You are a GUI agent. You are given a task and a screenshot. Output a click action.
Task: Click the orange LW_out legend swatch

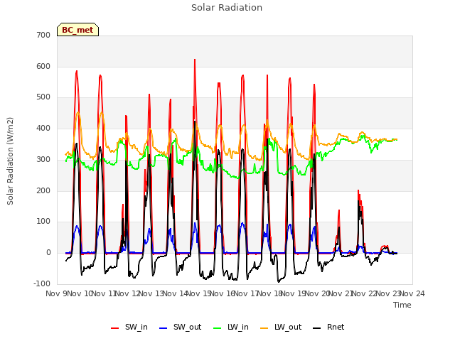click(264, 328)
